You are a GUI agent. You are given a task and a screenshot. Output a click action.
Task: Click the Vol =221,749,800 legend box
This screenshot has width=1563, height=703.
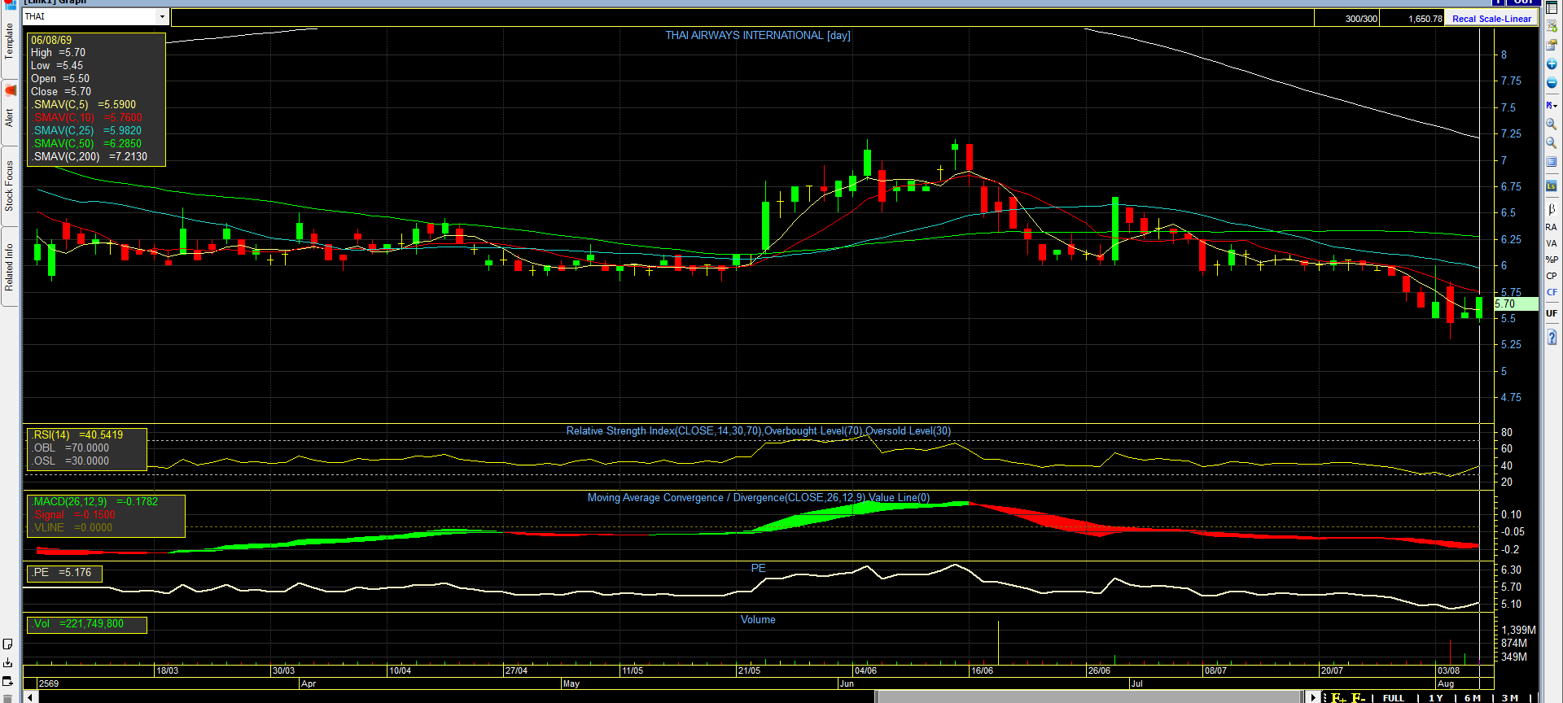87,624
